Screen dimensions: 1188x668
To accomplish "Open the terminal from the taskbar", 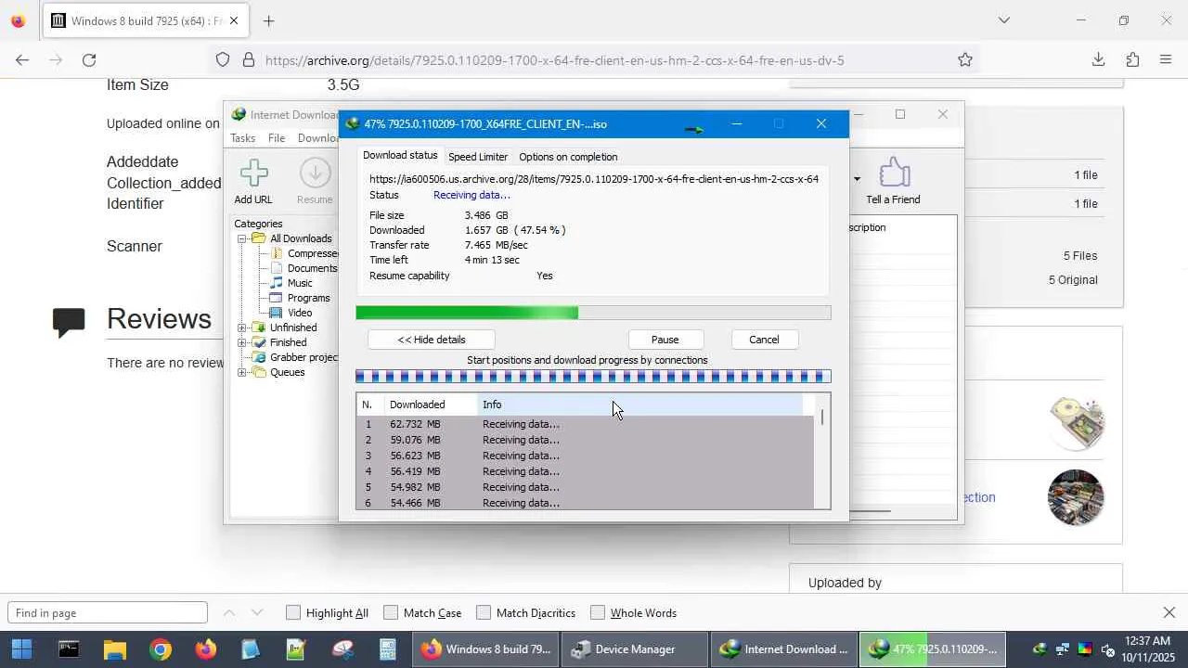I will click(x=69, y=649).
